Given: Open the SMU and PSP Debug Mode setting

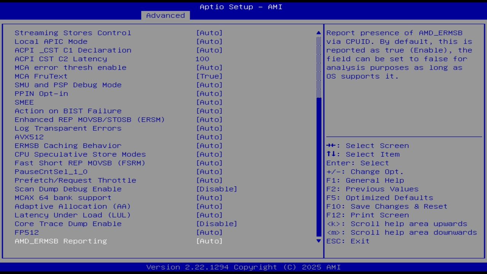Looking at the screenshot, I should (209, 84).
